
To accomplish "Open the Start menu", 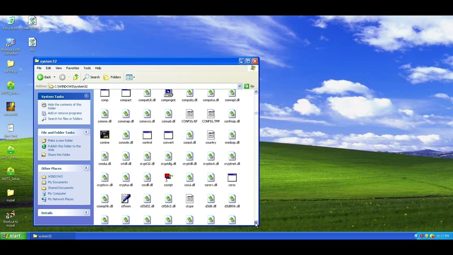I will (x=13, y=236).
